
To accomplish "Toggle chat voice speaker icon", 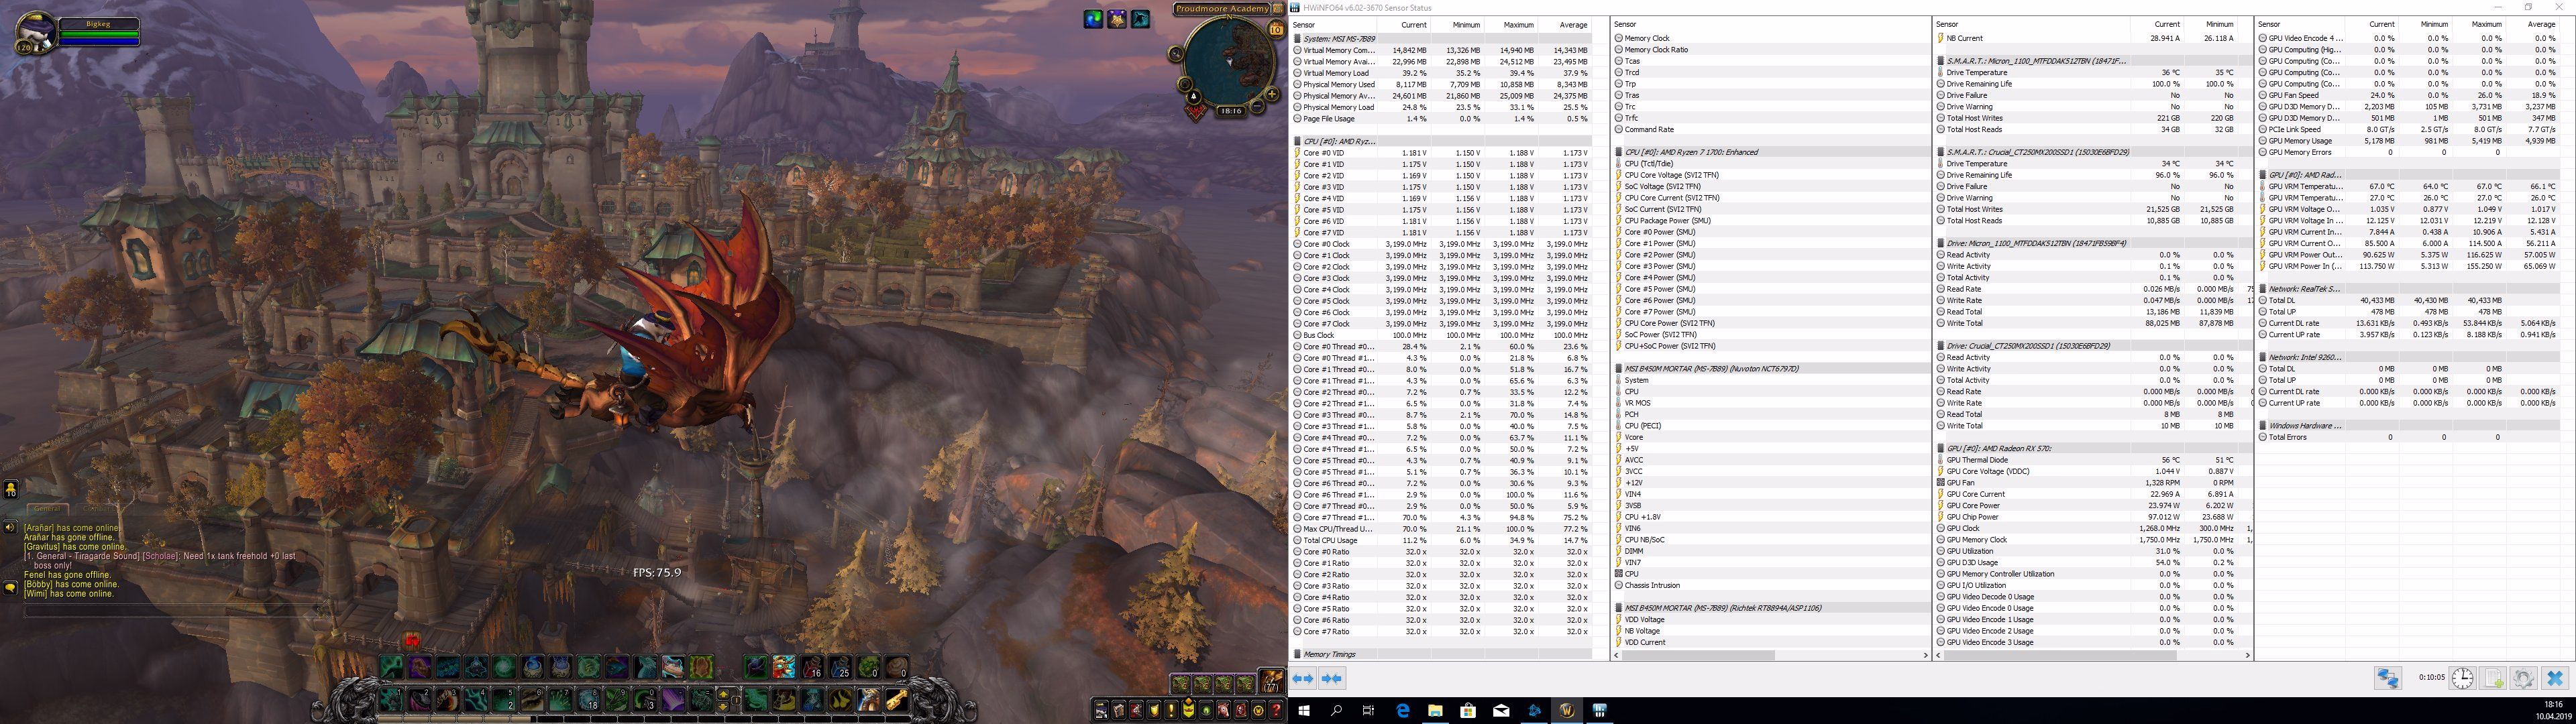I will [x=10, y=528].
